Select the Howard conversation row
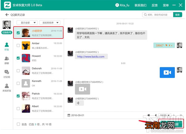186x134 pixels. point(38,58)
